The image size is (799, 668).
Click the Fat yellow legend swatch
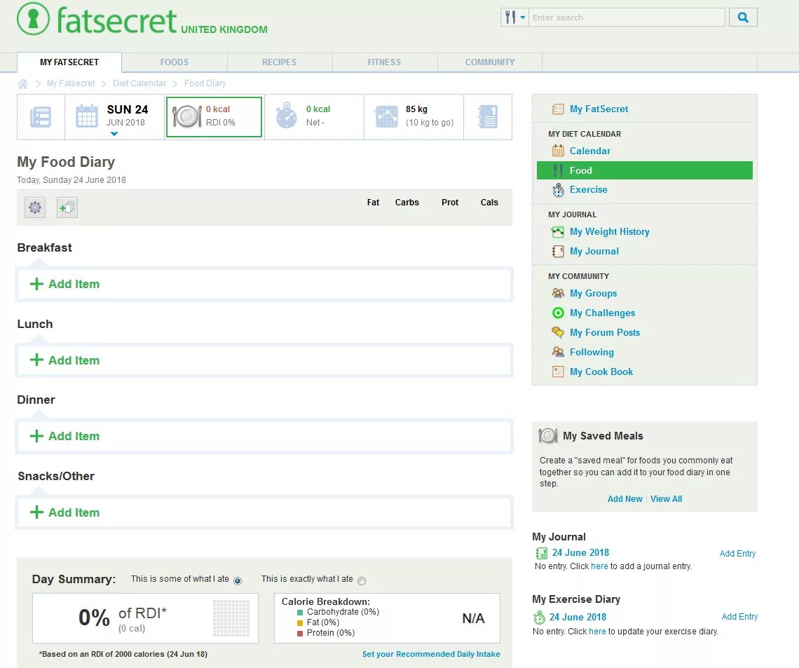(300, 622)
